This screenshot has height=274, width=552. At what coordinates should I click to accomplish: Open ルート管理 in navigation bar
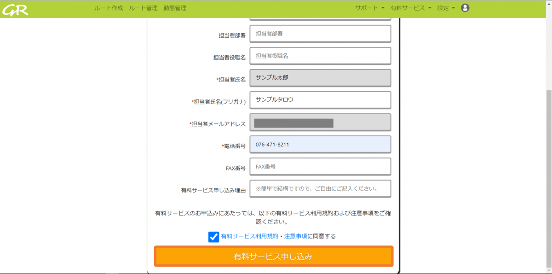click(143, 8)
